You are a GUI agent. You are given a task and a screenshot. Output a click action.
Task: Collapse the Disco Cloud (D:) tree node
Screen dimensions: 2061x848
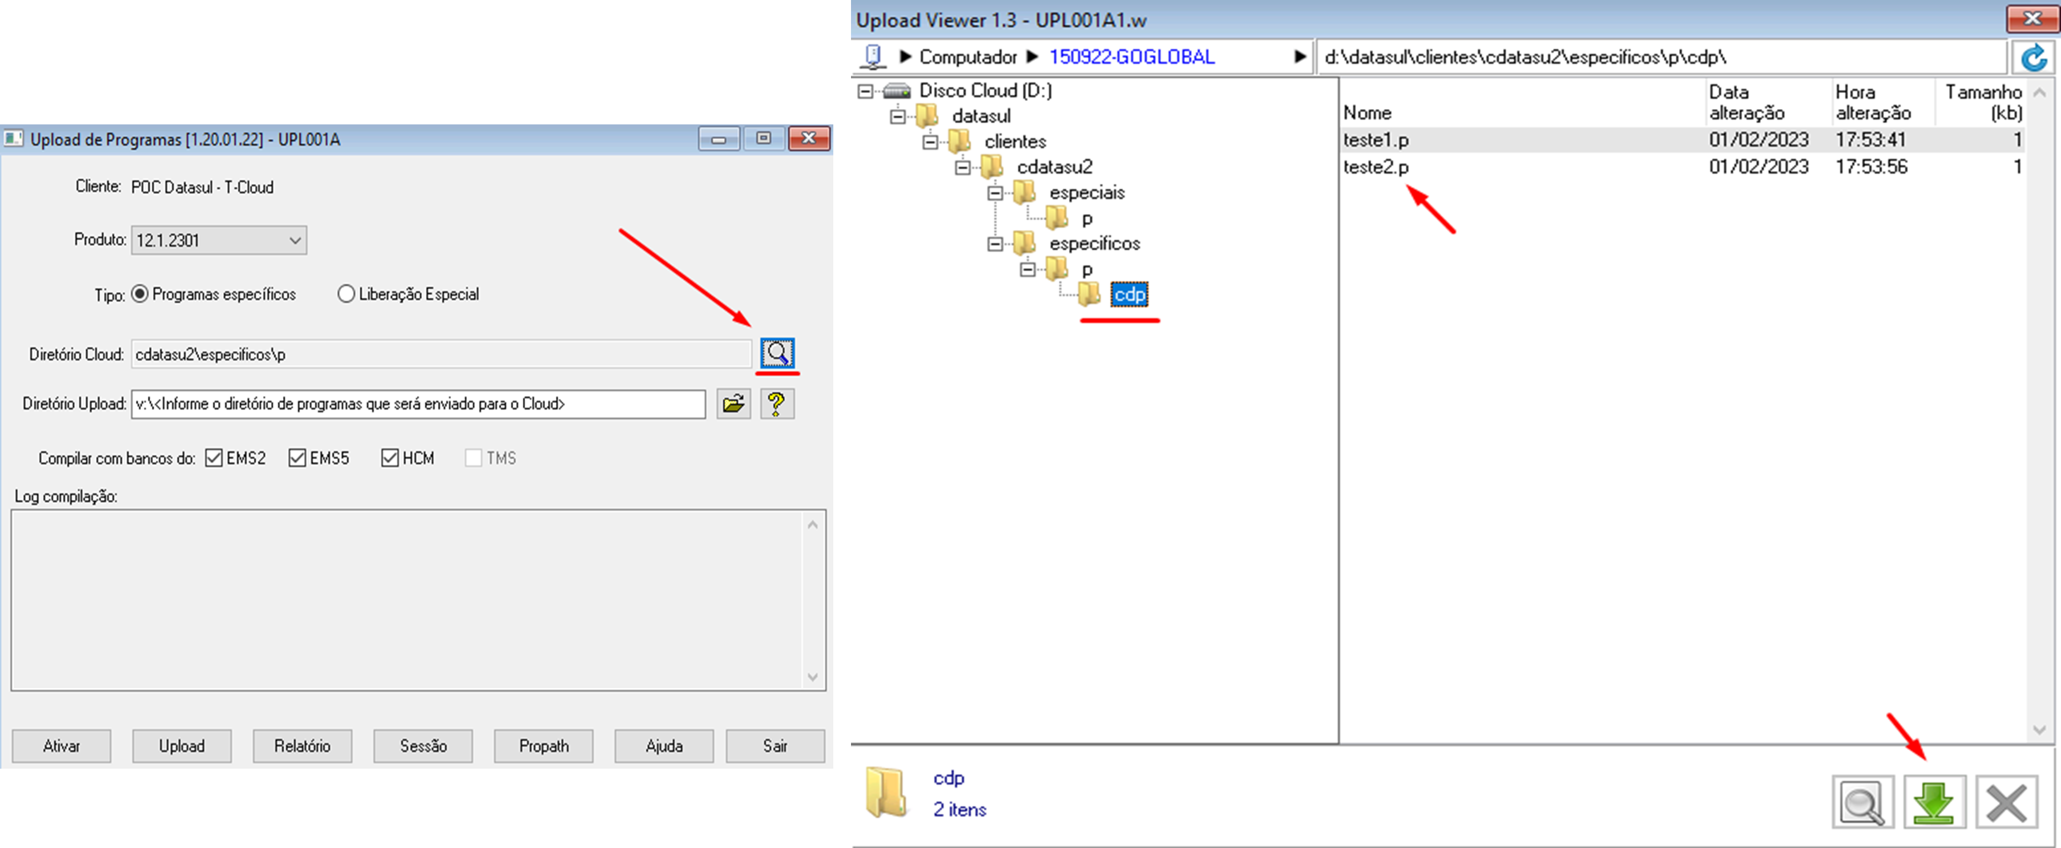865,91
